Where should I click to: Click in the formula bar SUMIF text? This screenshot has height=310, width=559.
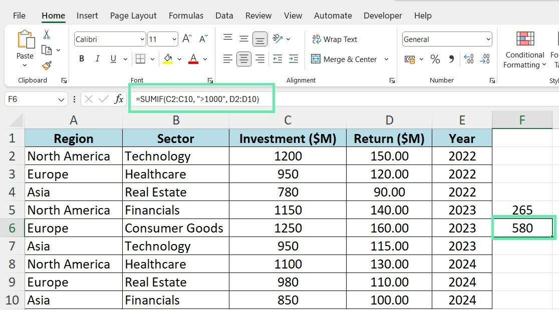pyautogui.click(x=197, y=99)
